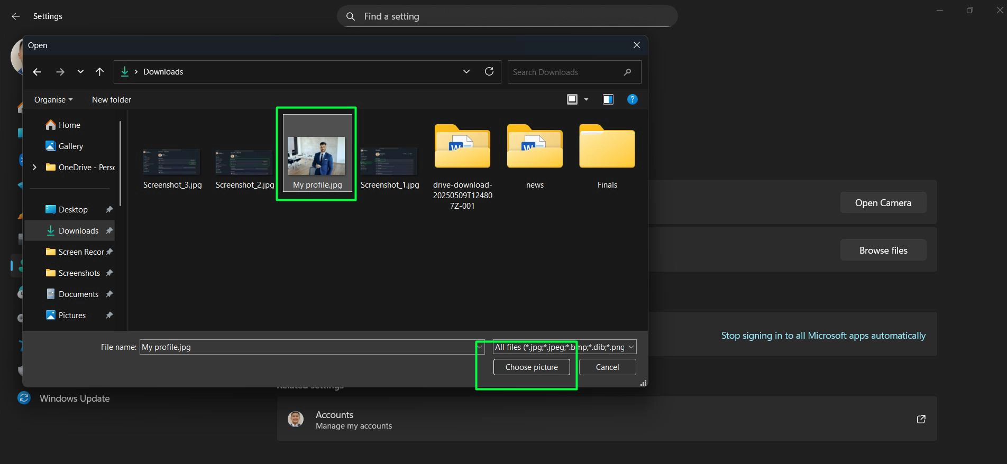Select Screenshot_1.jpg thumbnail
This screenshot has width=1007, height=464.
389,161
